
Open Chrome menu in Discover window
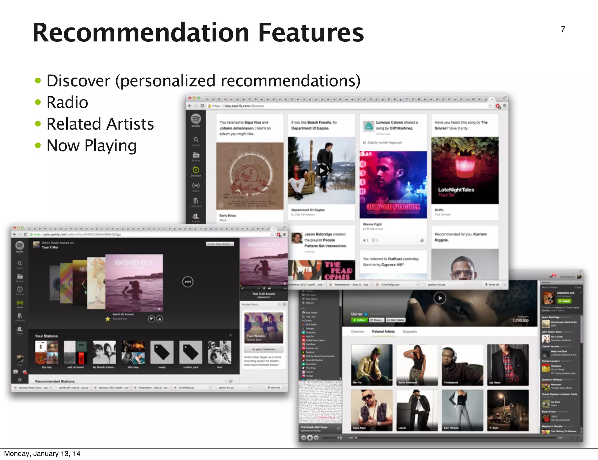coord(505,106)
